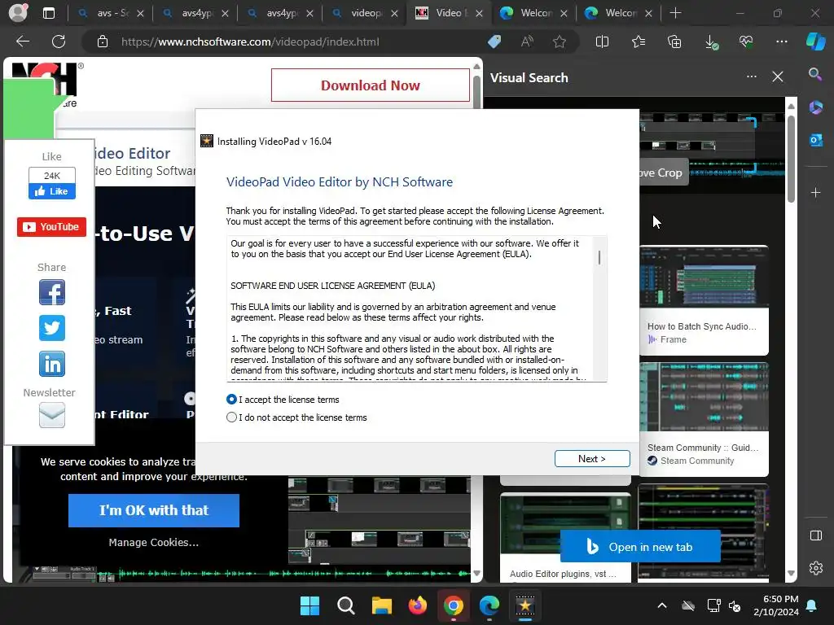The image size is (834, 625).
Task: Click the browser Back arrow
Action: click(x=23, y=42)
